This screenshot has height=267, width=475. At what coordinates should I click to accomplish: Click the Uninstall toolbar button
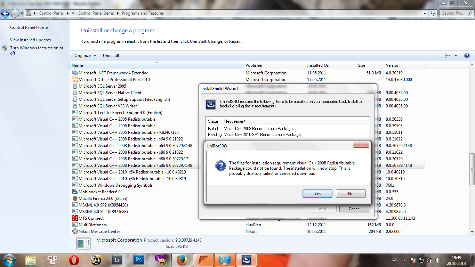pyautogui.click(x=111, y=56)
